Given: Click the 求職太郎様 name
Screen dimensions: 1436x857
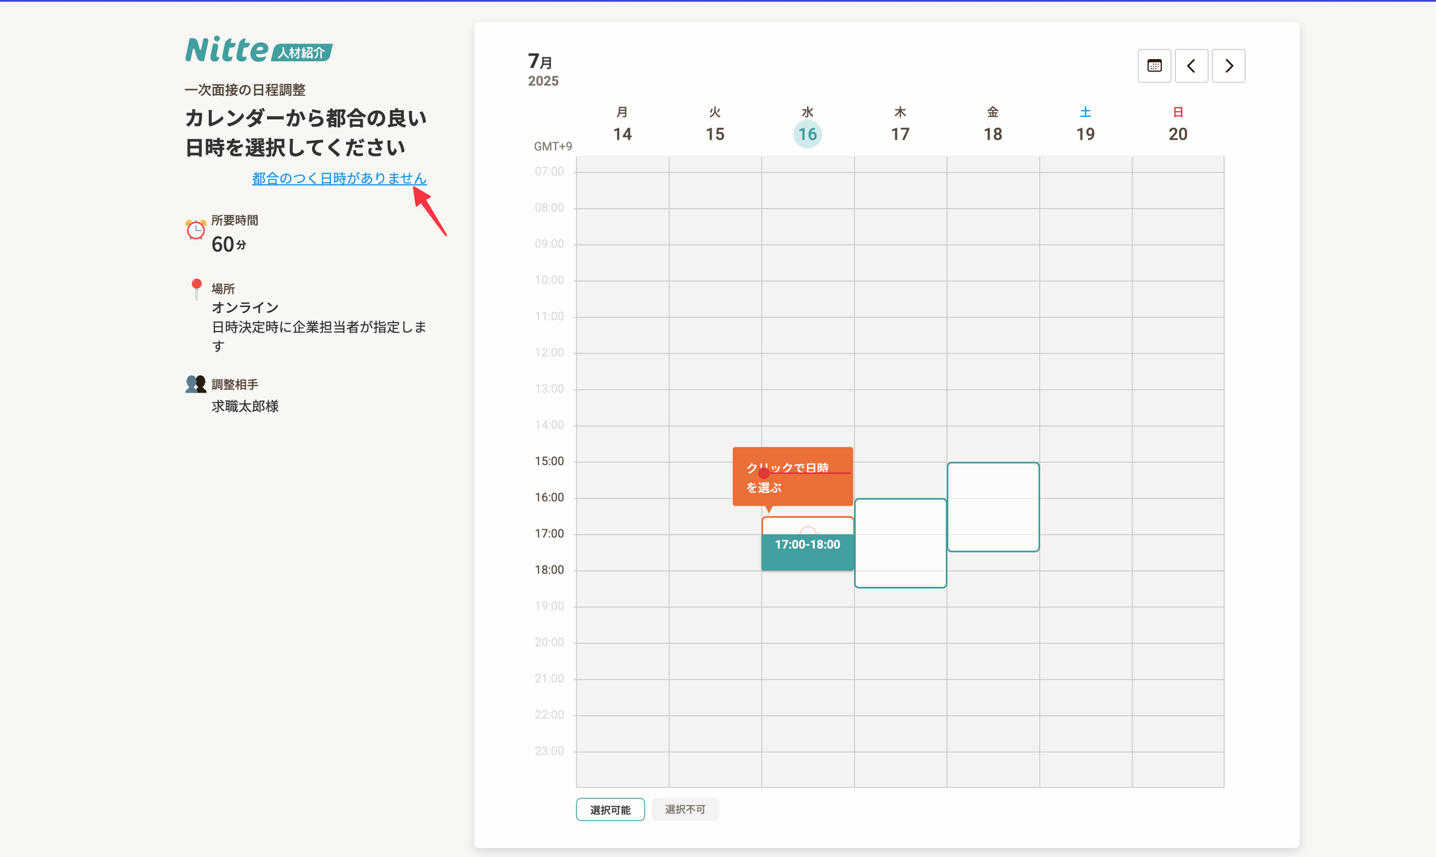Looking at the screenshot, I should (x=245, y=406).
